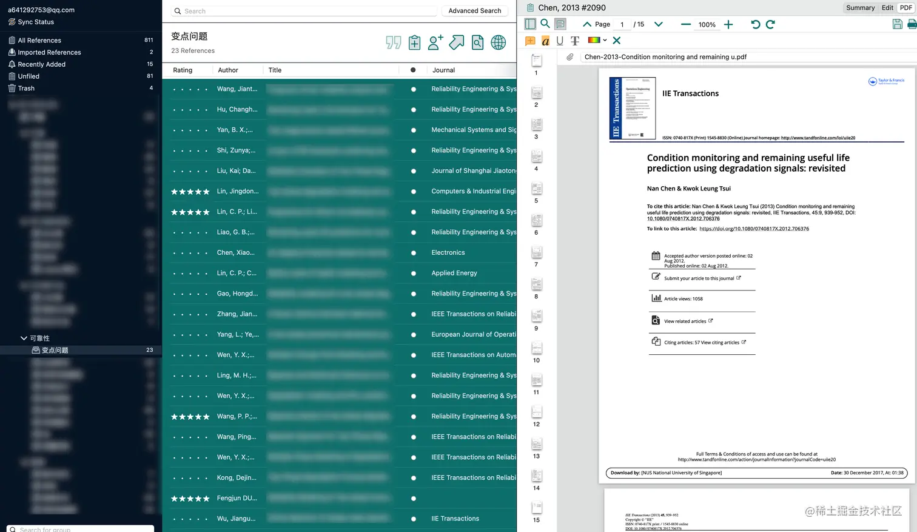The height and width of the screenshot is (532, 917).
Task: Open page 2 thumbnail in PDF sidebar
Action: (536, 93)
